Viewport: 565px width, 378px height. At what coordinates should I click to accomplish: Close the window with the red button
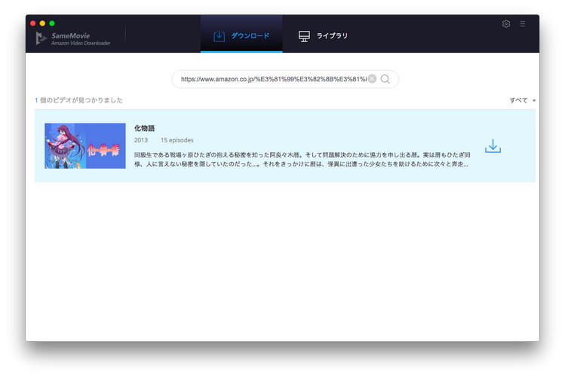coord(32,23)
